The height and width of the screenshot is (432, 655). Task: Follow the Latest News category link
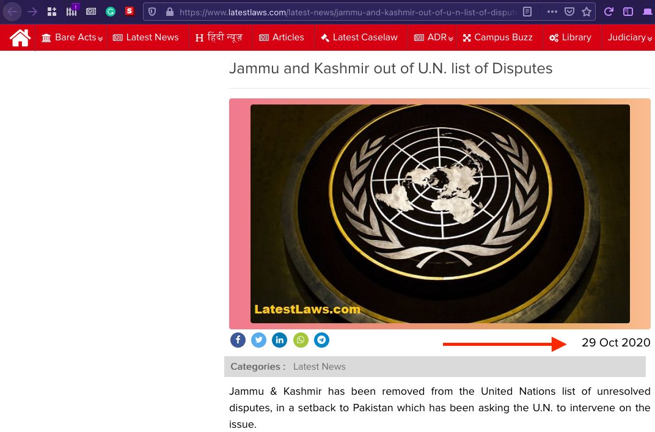click(319, 367)
